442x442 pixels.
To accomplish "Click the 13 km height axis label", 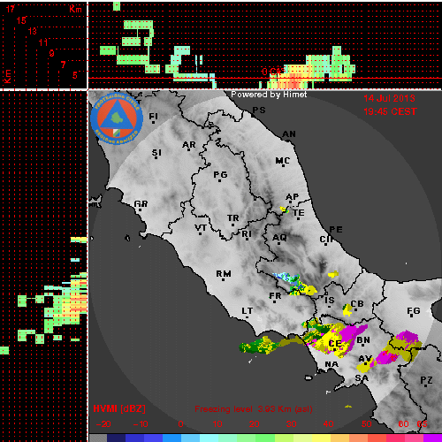I will point(33,31).
